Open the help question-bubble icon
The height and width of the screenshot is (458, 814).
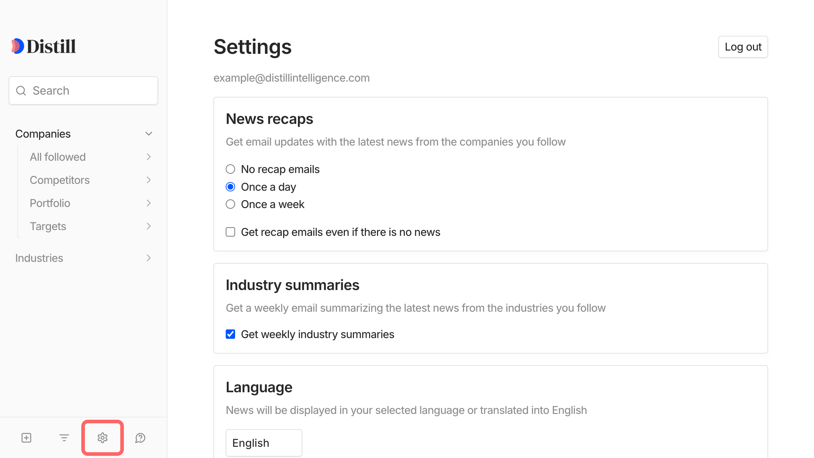coord(140,438)
